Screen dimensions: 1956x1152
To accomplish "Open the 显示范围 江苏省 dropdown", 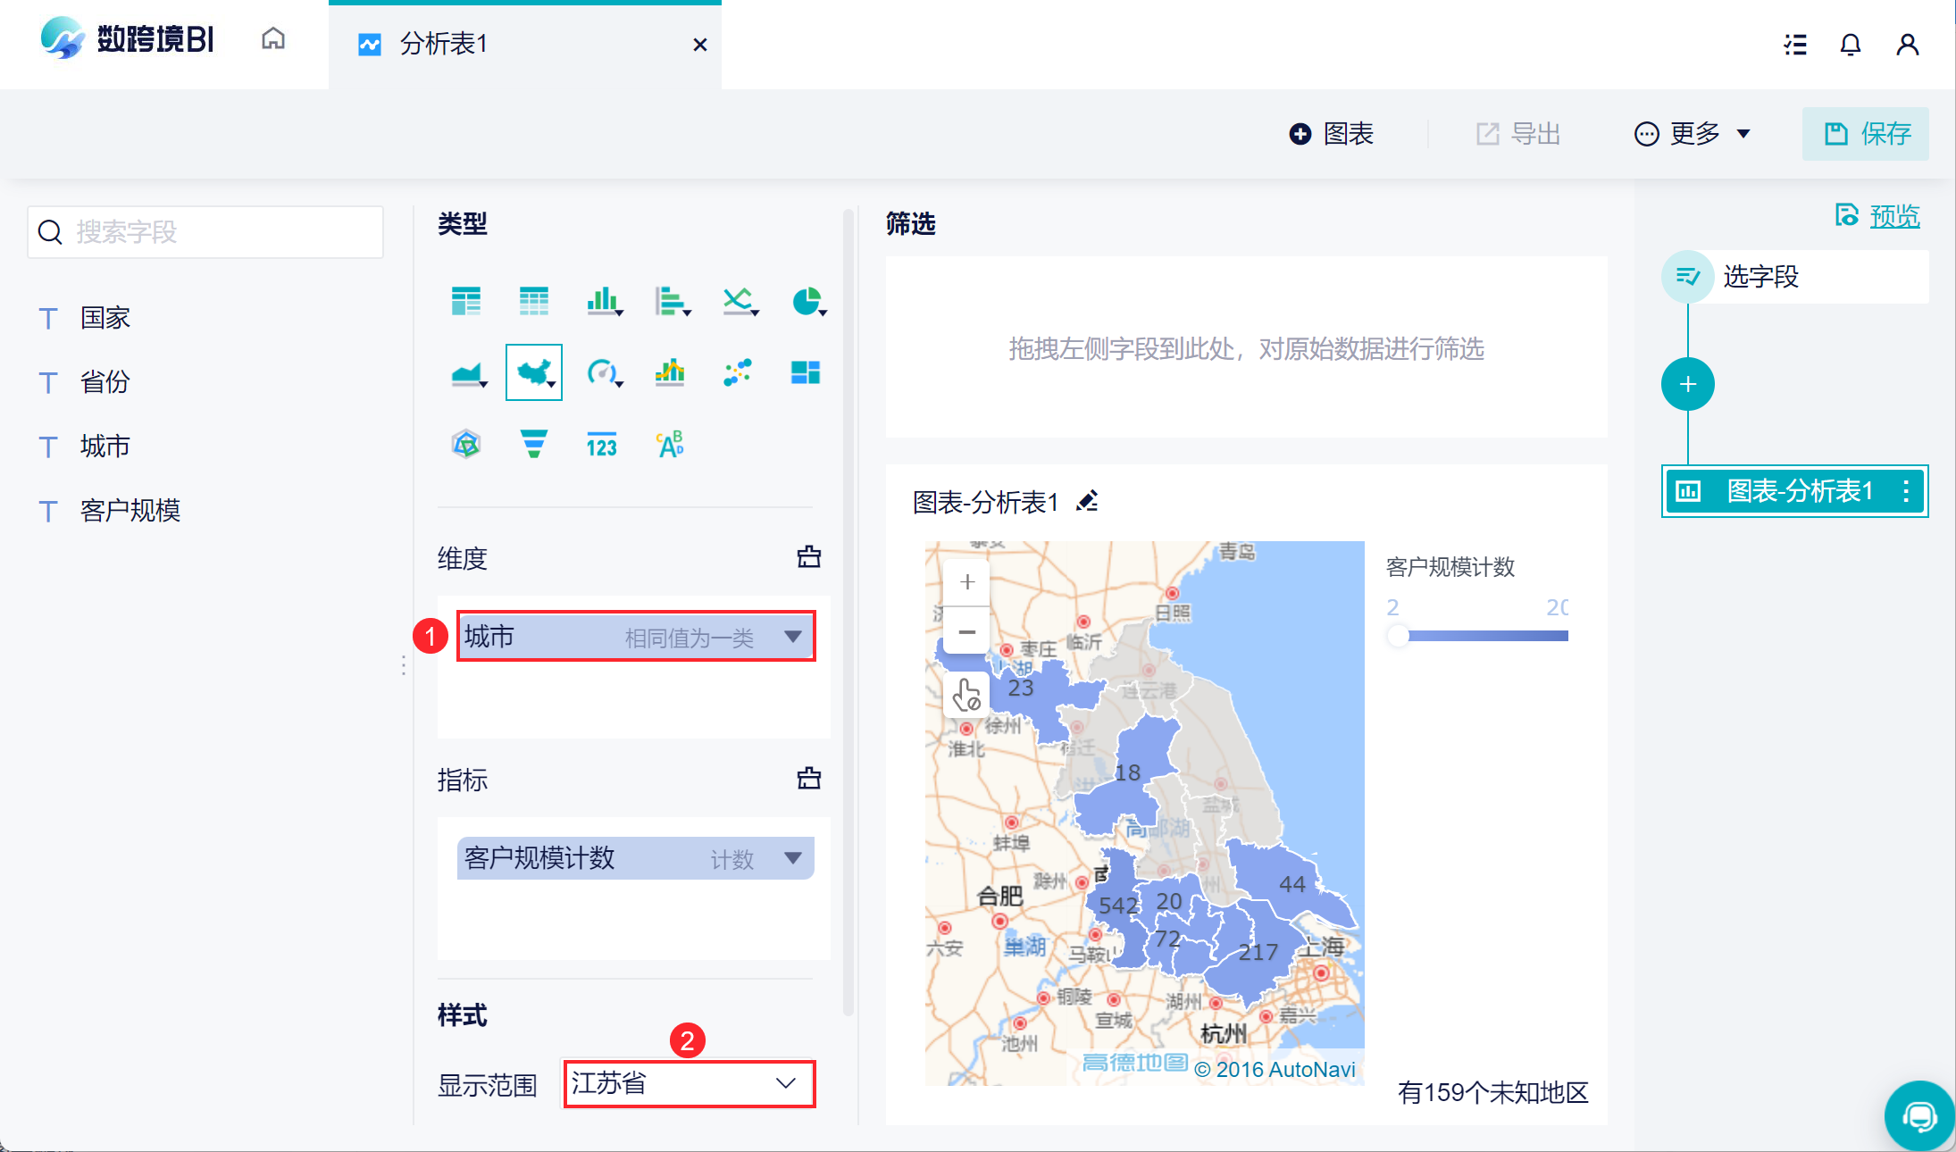I will (689, 1083).
